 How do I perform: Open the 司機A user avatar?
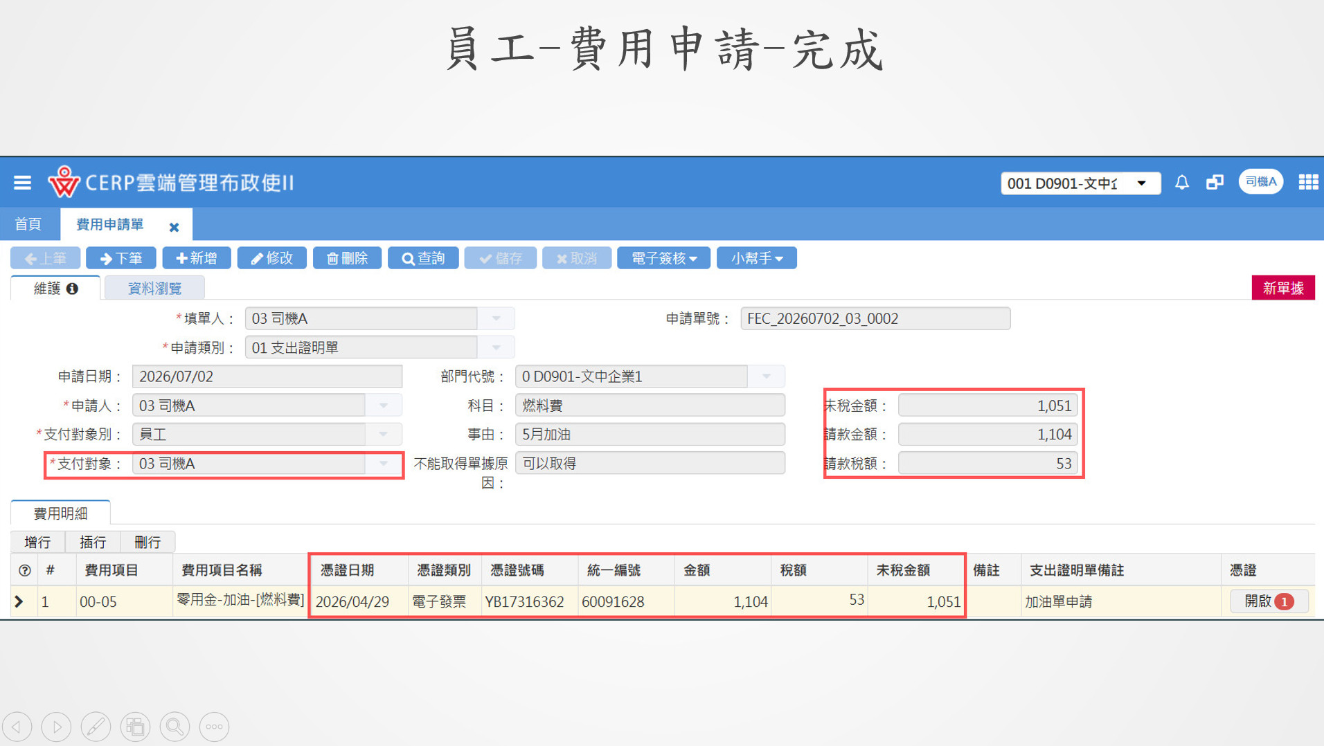tap(1260, 182)
